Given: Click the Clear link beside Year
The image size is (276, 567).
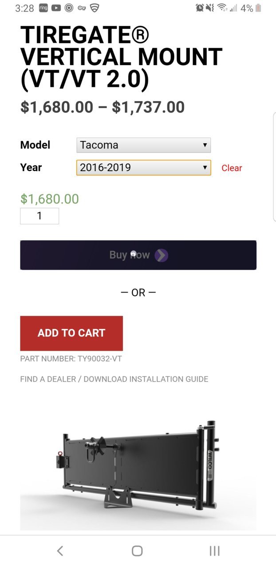Looking at the screenshot, I should [232, 168].
